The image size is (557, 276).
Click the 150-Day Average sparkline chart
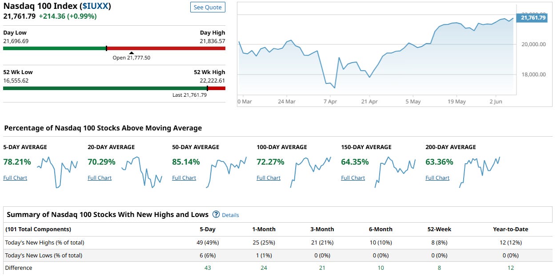[395, 172]
